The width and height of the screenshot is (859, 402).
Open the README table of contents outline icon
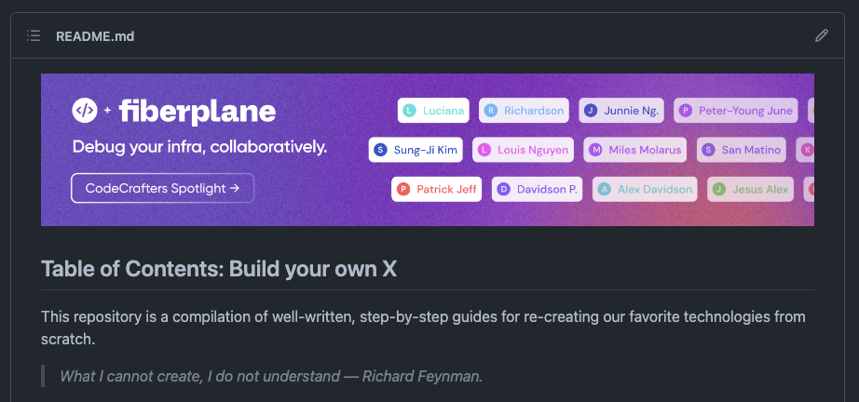click(x=34, y=36)
